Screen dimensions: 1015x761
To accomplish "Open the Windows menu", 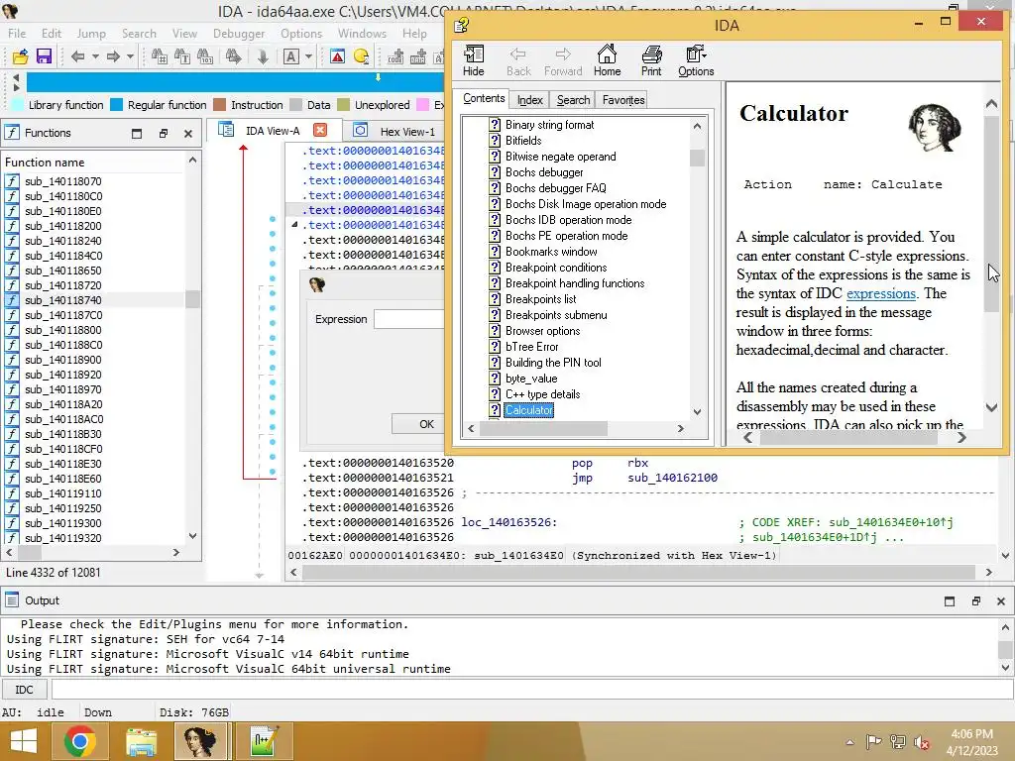I will pyautogui.click(x=362, y=33).
